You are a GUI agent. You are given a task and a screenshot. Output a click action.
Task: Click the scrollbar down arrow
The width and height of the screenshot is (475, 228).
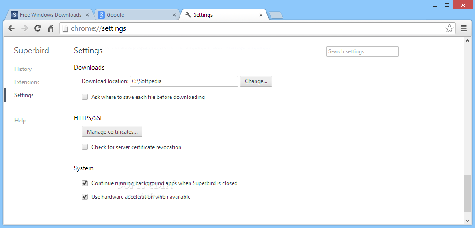[467, 220]
